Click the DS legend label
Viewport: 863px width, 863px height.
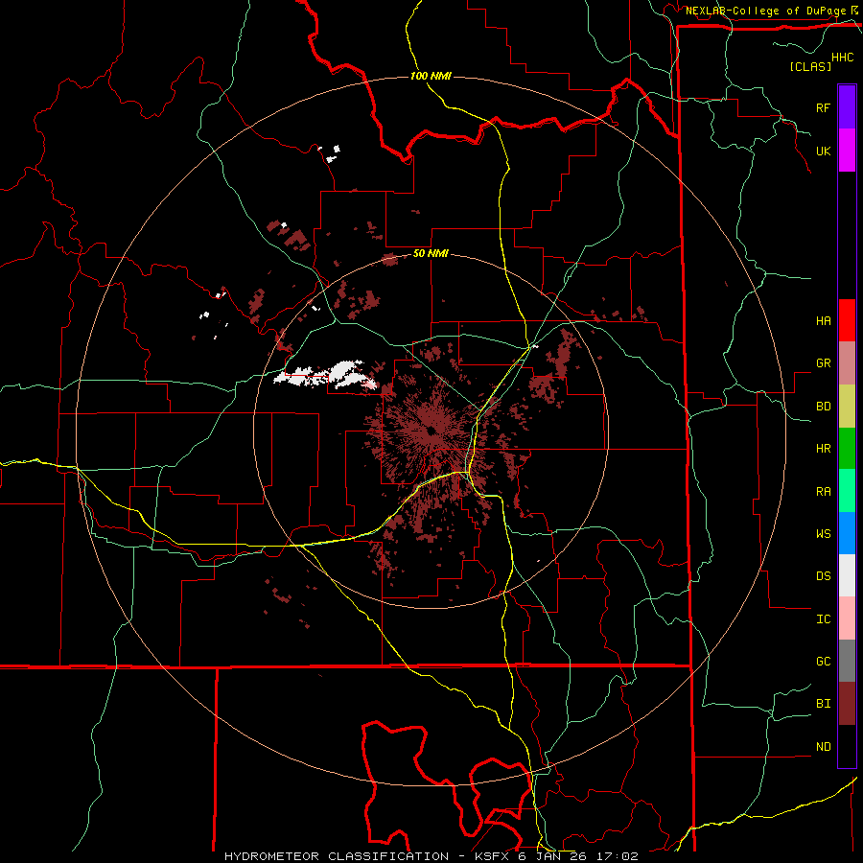823,575
